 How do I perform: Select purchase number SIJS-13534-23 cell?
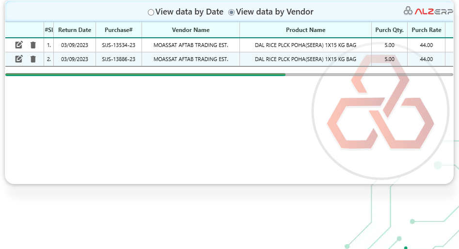(119, 45)
